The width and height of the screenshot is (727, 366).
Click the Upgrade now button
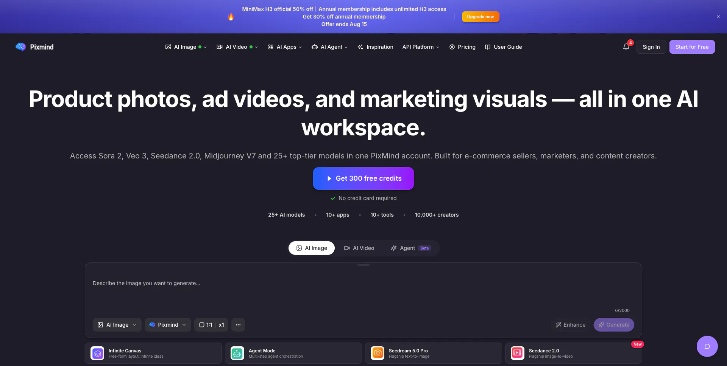click(481, 17)
